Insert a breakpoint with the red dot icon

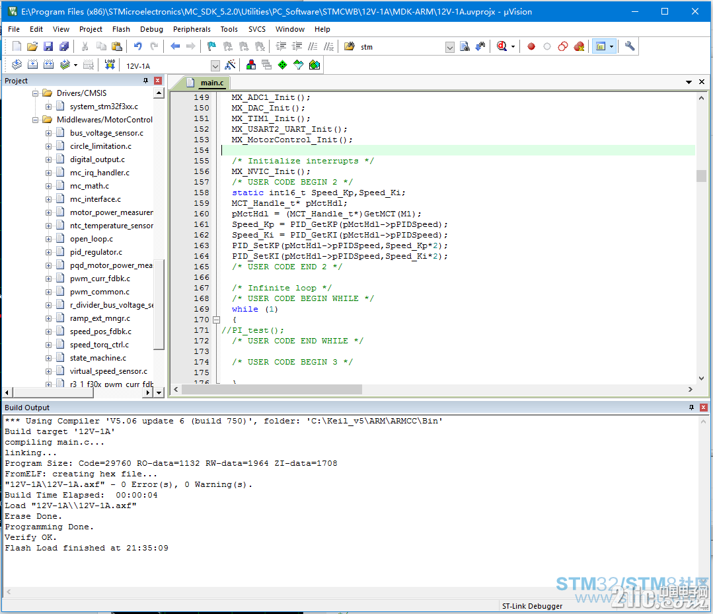(x=531, y=46)
